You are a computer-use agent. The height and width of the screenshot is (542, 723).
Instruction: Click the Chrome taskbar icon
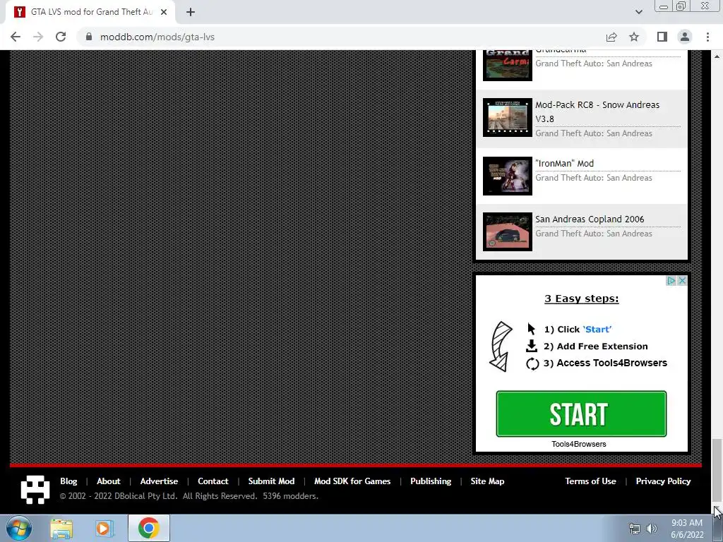tap(148, 528)
